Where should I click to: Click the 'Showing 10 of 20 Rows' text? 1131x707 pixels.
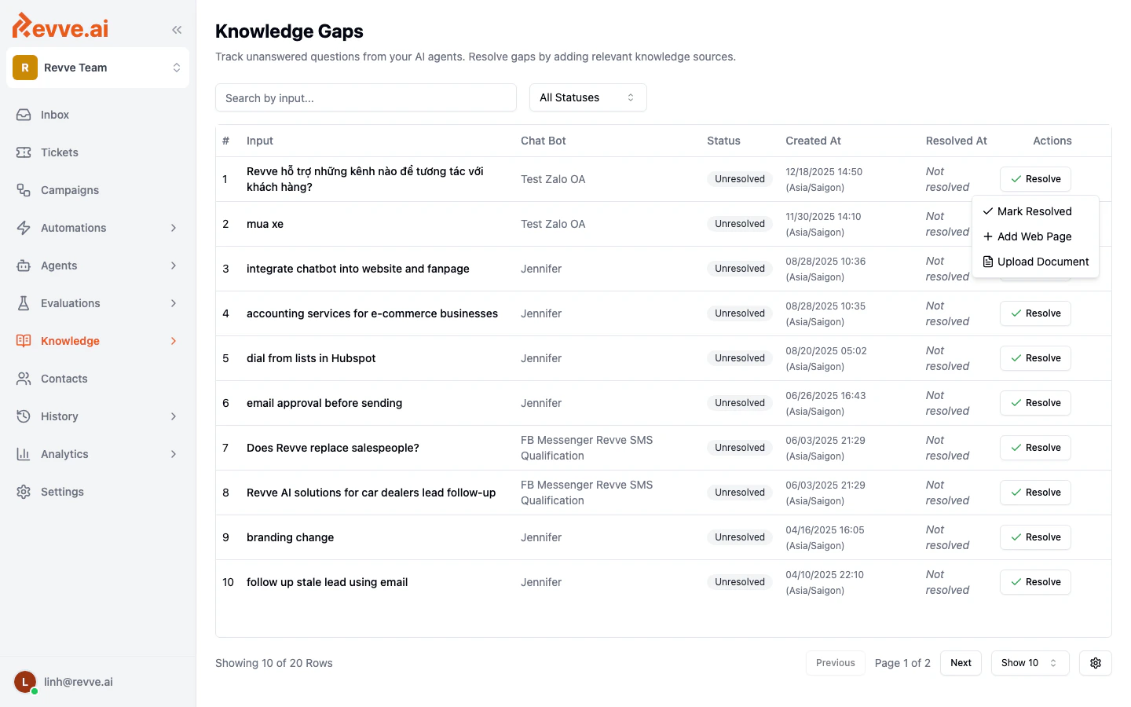[274, 663]
